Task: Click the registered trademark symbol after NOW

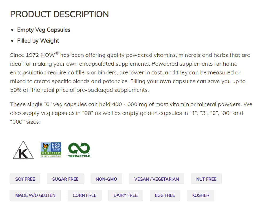Action: 57,54
